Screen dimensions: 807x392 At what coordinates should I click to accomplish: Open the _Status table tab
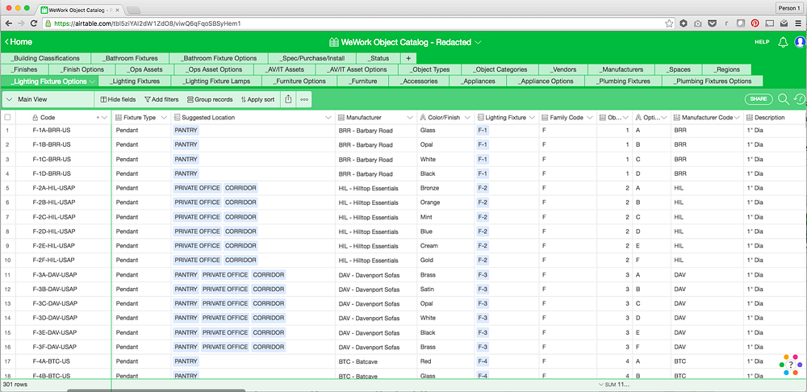[378, 58]
